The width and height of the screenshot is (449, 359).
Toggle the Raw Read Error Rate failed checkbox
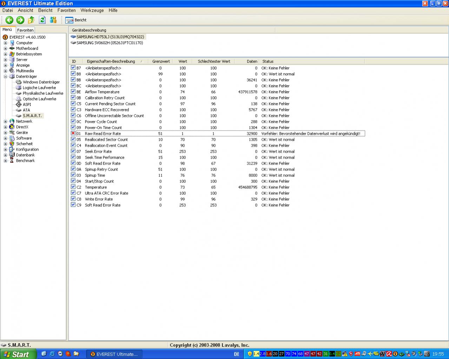73,133
